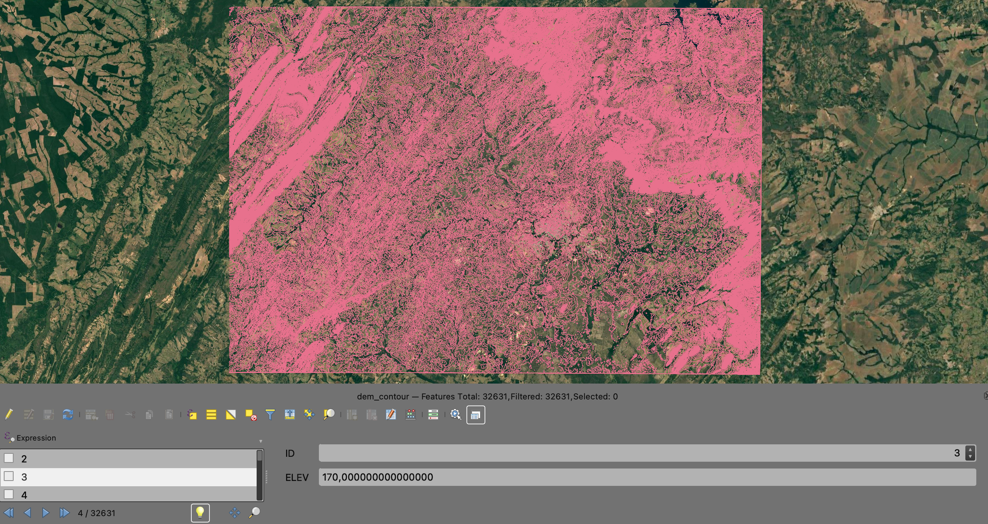Toggle highlight current feature lightbulb
Image resolution: width=988 pixels, height=524 pixels.
pyautogui.click(x=200, y=513)
